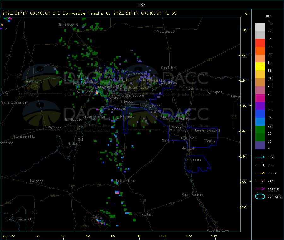Screen dimensions: 284x240
Task: Click the '100' km bottom axis label
Action: 163,236
